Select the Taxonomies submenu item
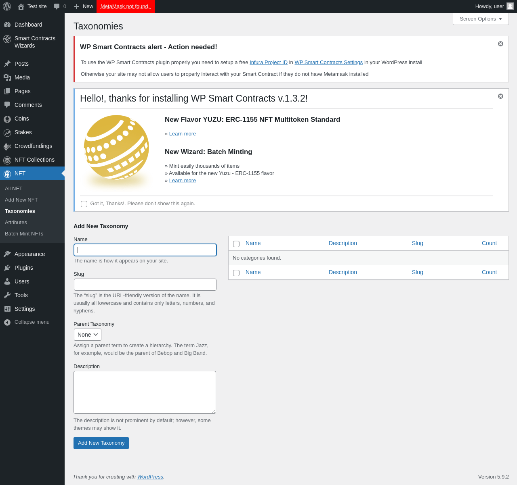The image size is (517, 485). coord(20,211)
